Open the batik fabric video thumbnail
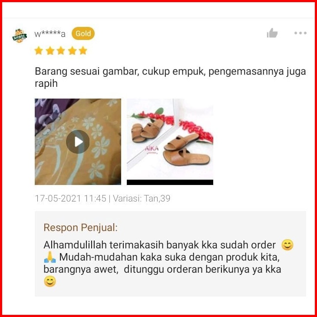The width and height of the screenshot is (317, 317). [x=78, y=142]
